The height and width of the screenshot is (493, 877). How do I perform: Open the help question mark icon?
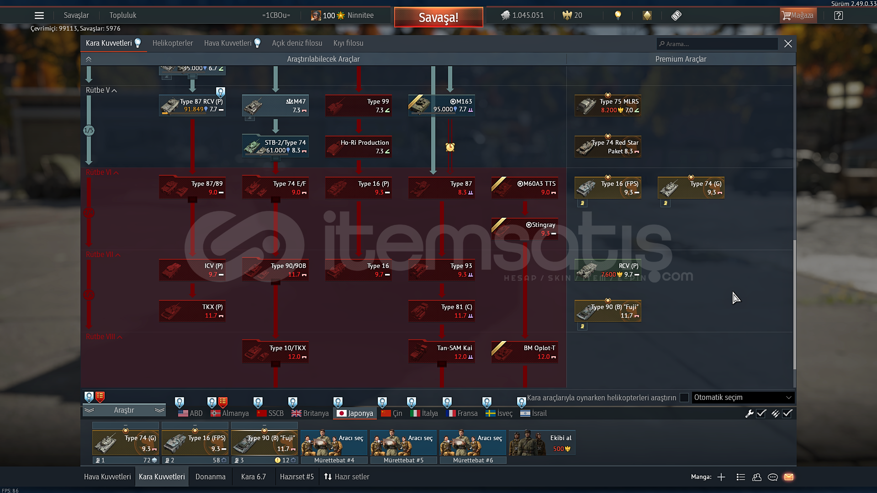[838, 16]
